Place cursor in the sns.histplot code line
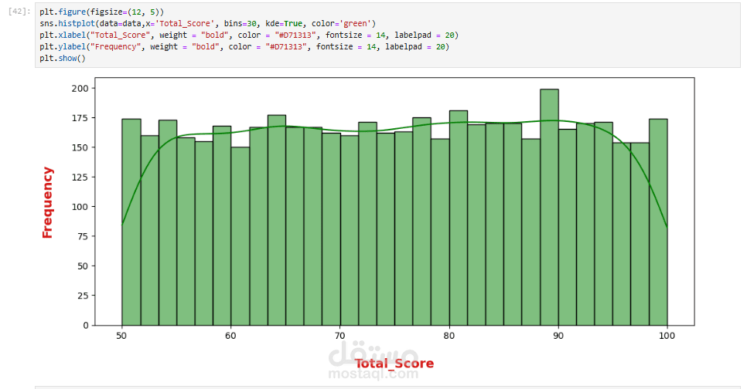The width and height of the screenshot is (747, 389). 208,23
